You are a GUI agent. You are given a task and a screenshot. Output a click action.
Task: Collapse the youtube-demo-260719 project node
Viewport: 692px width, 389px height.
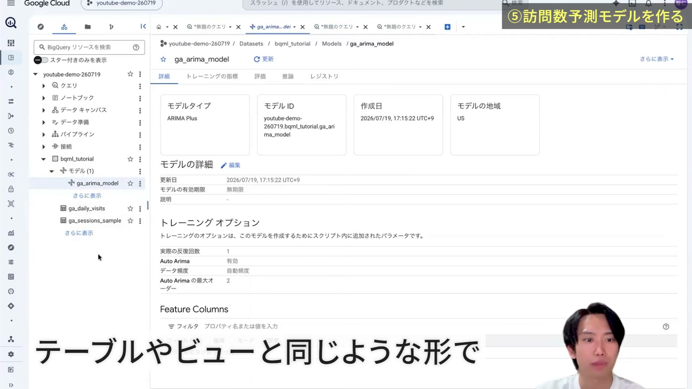[x=35, y=74]
